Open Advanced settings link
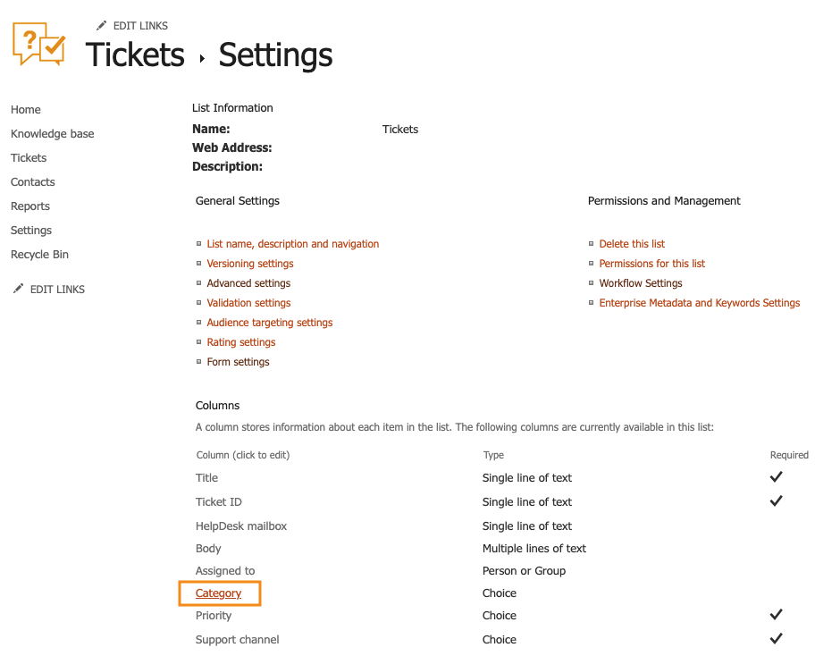The image size is (815, 656). [x=248, y=283]
